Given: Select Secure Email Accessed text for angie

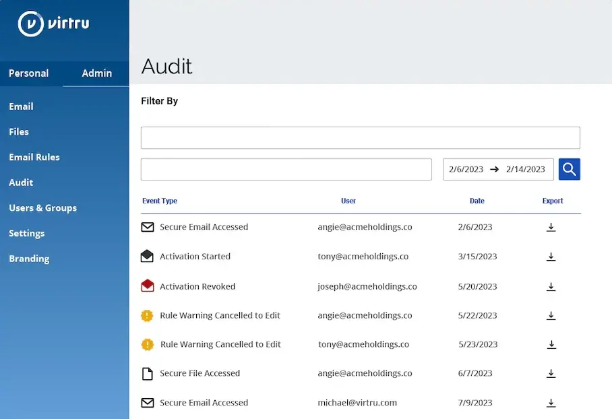Looking at the screenshot, I should (x=204, y=227).
